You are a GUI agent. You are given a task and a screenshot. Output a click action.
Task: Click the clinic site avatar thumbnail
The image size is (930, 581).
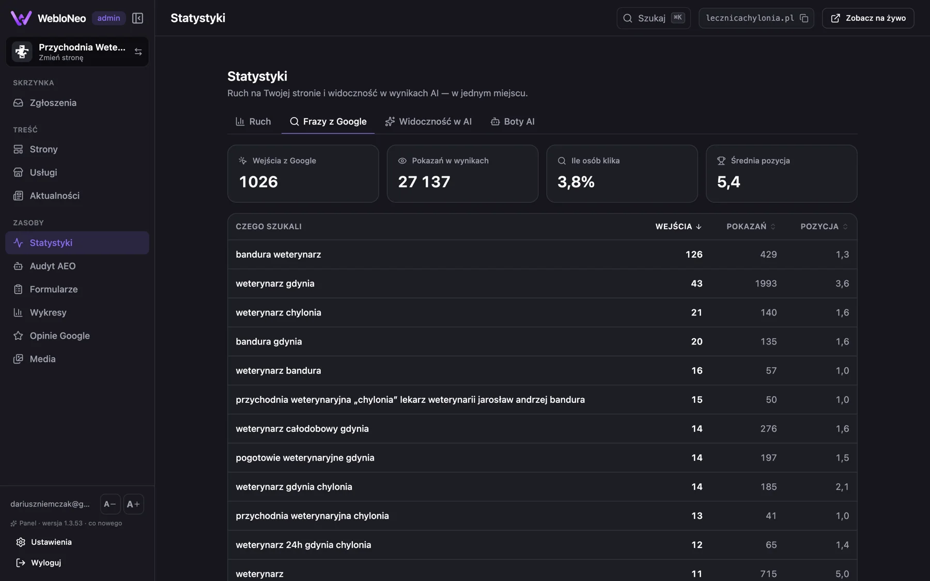[22, 52]
